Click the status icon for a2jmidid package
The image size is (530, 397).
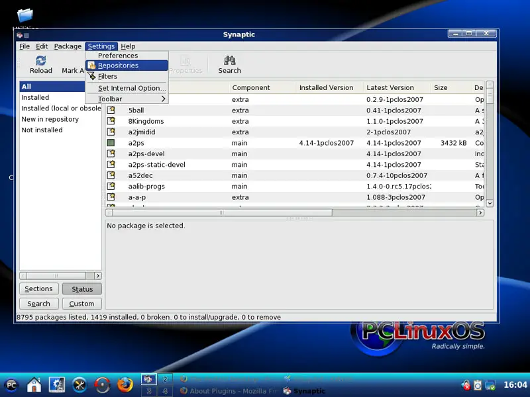point(111,132)
